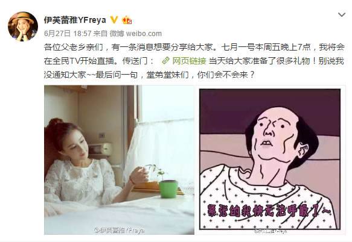Click the chain icon before 网页链接

click(x=165, y=61)
